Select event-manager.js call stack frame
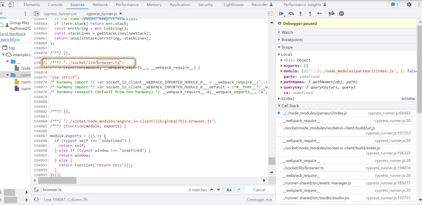Viewport: 422px width, 205px height. 347,183
